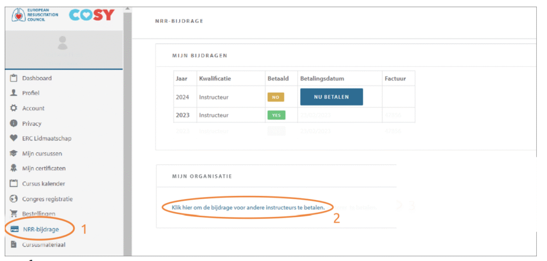The width and height of the screenshot is (547, 261).
Task: Click the Account gear icon
Action: pos(14,108)
